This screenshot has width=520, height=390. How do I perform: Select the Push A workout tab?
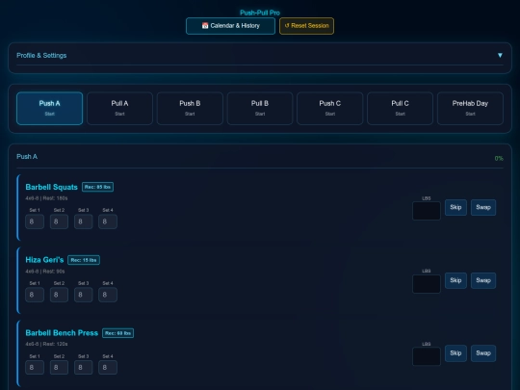click(x=49, y=109)
